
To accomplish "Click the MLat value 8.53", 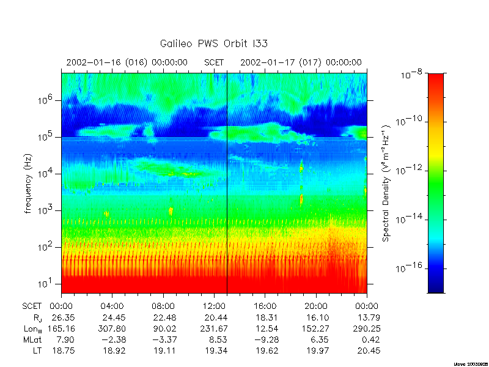I will 218,339.
